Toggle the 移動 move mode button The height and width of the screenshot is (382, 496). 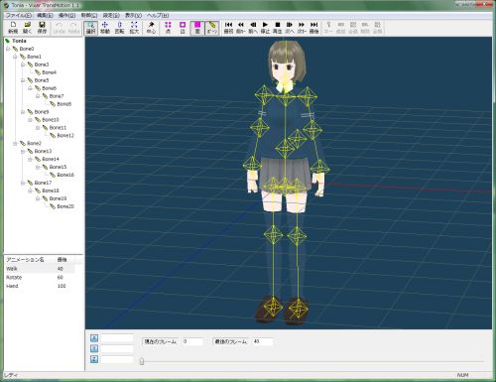click(x=105, y=28)
